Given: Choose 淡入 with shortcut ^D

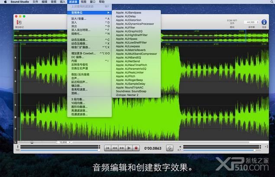Looking at the screenshot, I should (x=90, y=22).
